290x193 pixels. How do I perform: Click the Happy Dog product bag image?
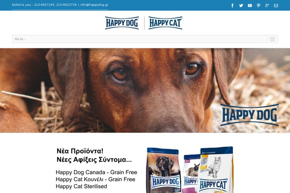coord(163,170)
